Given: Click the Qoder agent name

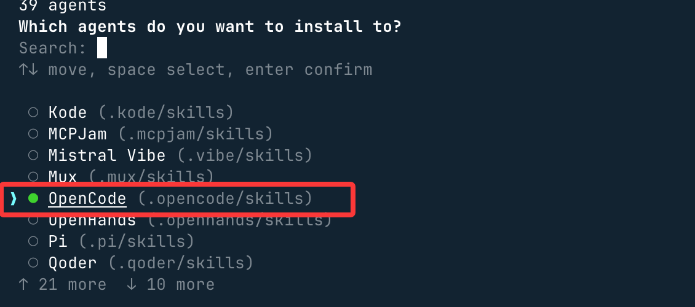Looking at the screenshot, I should pos(73,263).
